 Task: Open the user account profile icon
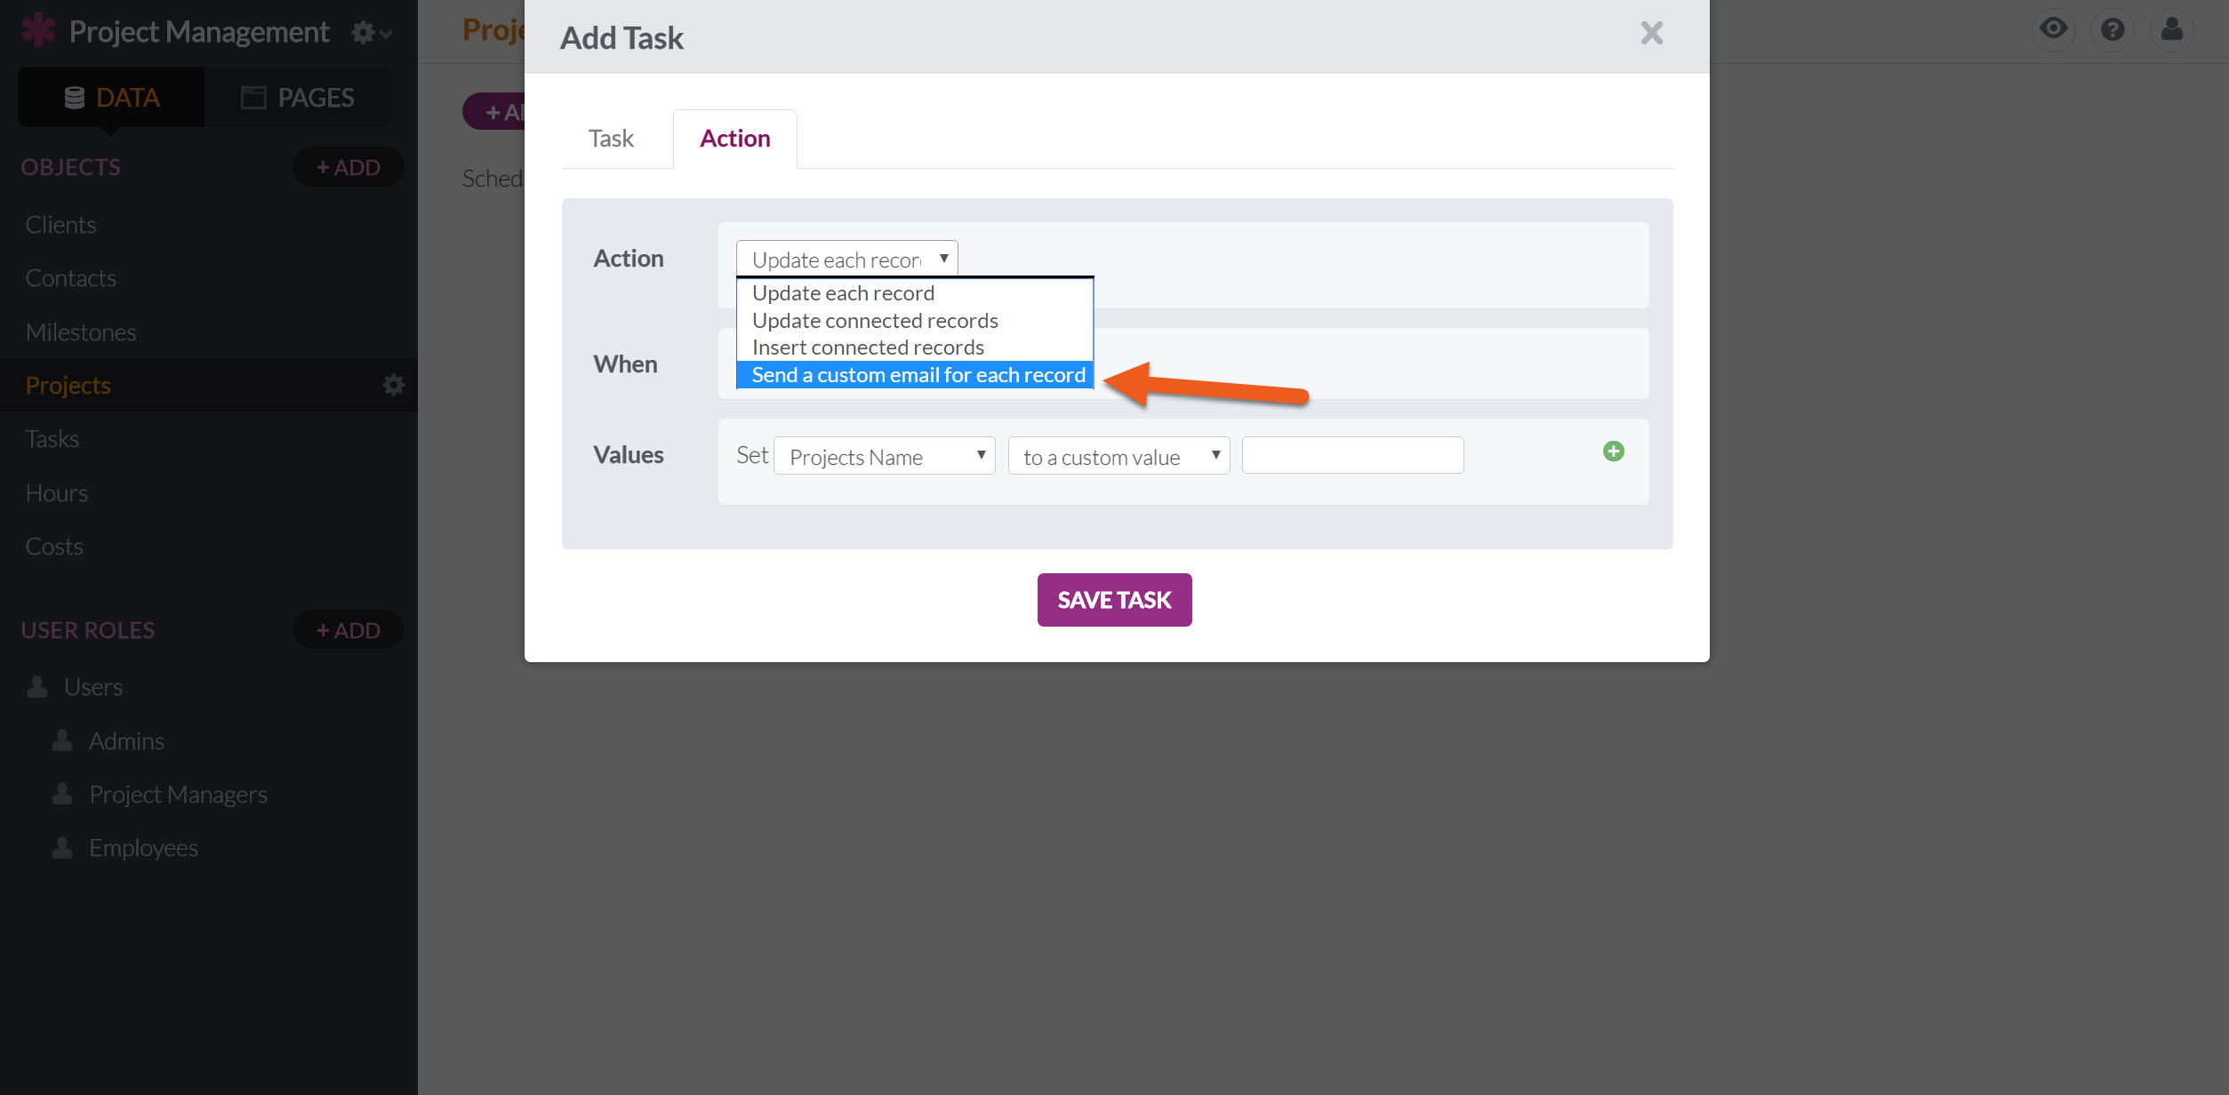(2171, 29)
